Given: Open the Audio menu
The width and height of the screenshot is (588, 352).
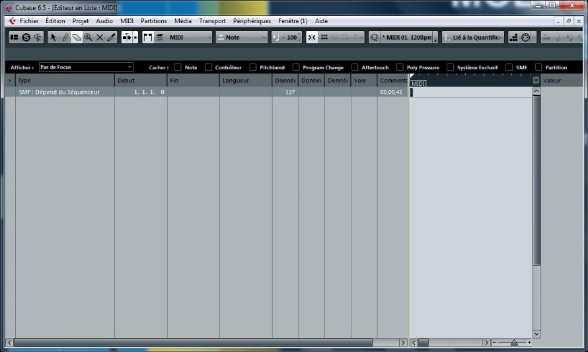Looking at the screenshot, I should click(104, 21).
